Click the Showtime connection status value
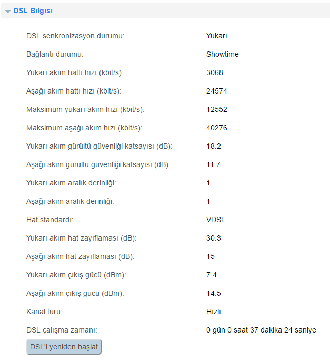This screenshot has width=330, height=363. [222, 54]
